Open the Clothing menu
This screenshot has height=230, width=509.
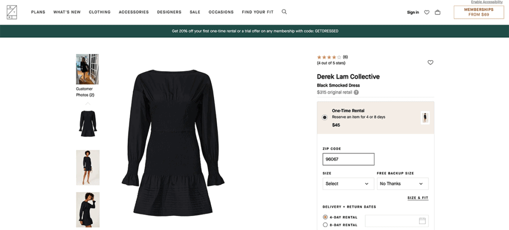[x=100, y=12]
